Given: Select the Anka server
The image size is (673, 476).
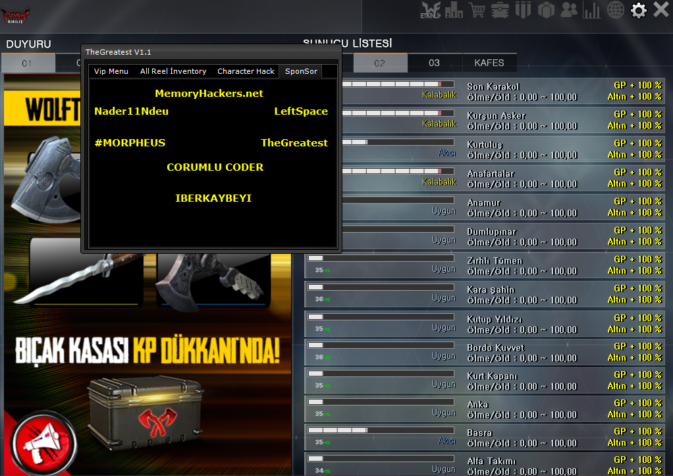Looking at the screenshot, I should (x=485, y=409).
